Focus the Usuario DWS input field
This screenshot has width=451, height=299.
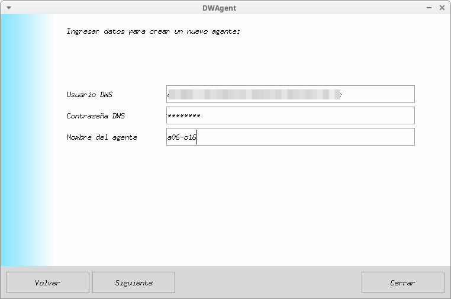291,94
